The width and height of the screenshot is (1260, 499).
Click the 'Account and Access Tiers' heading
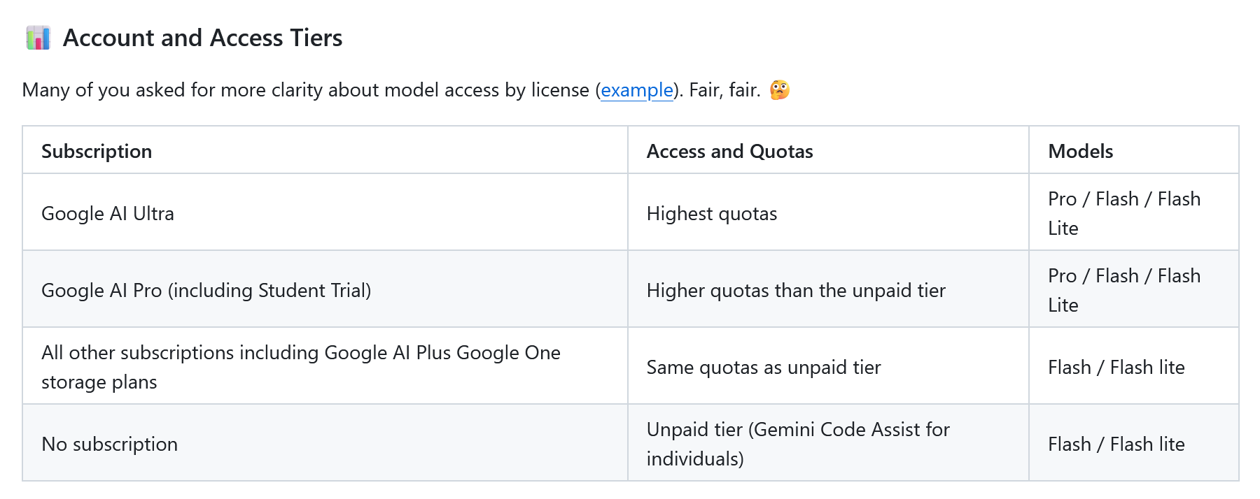click(x=202, y=38)
